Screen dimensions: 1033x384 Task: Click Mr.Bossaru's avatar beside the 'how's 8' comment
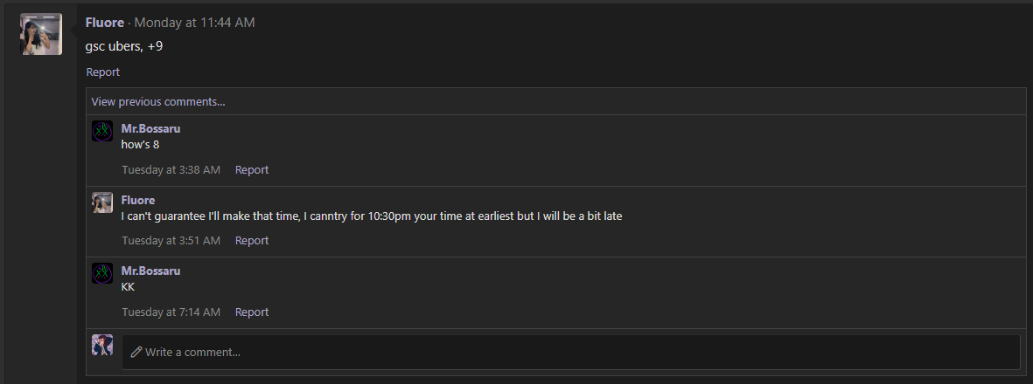click(102, 131)
